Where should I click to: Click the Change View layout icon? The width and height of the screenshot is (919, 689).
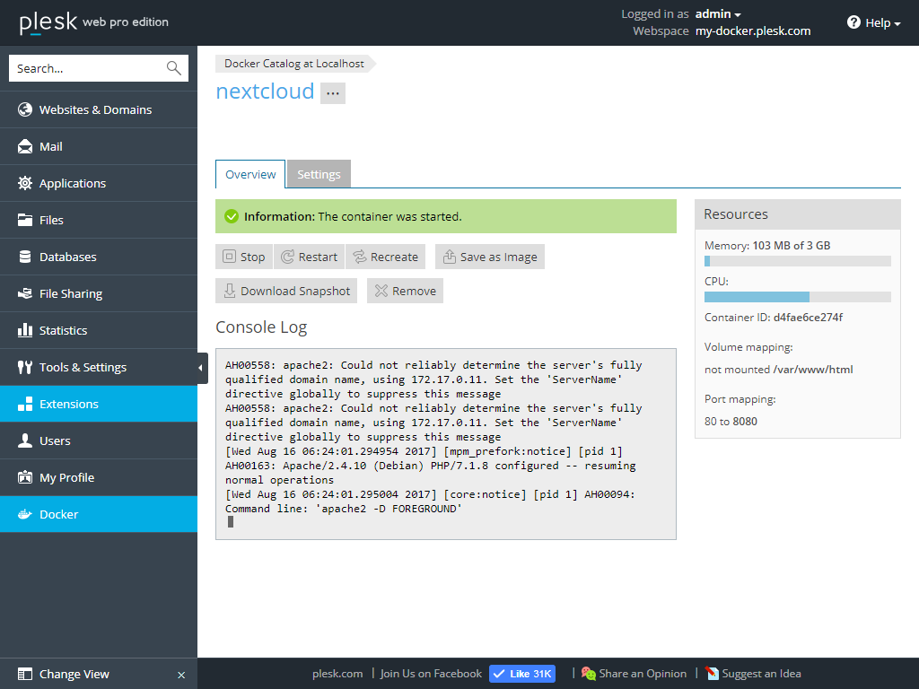point(24,674)
